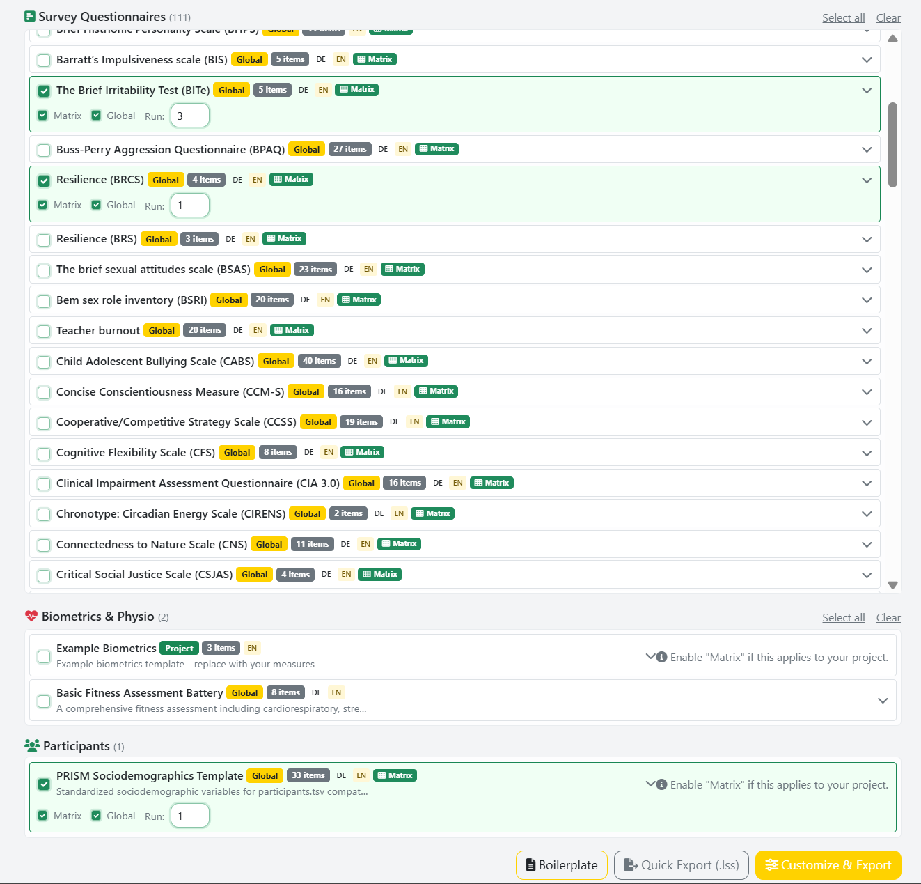Click Matrix badge on PRISM Sociodemographics Template
The image size is (921, 884).
tap(395, 775)
